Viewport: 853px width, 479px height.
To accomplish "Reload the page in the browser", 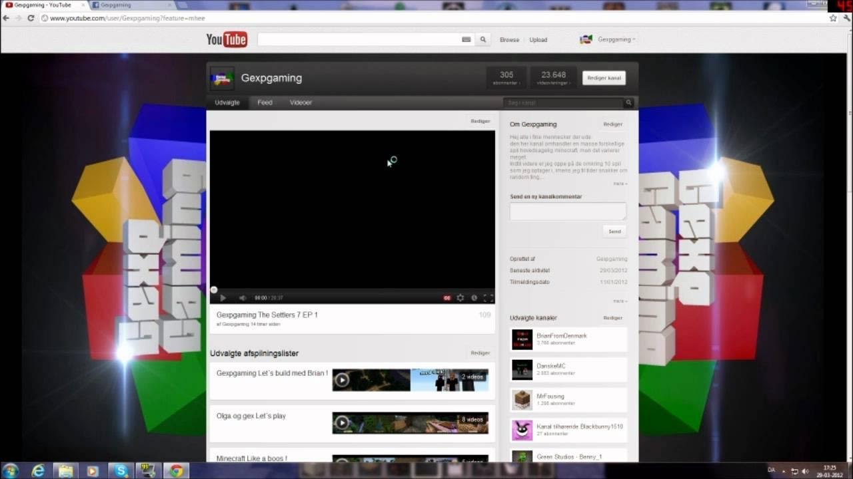I will 31,18.
